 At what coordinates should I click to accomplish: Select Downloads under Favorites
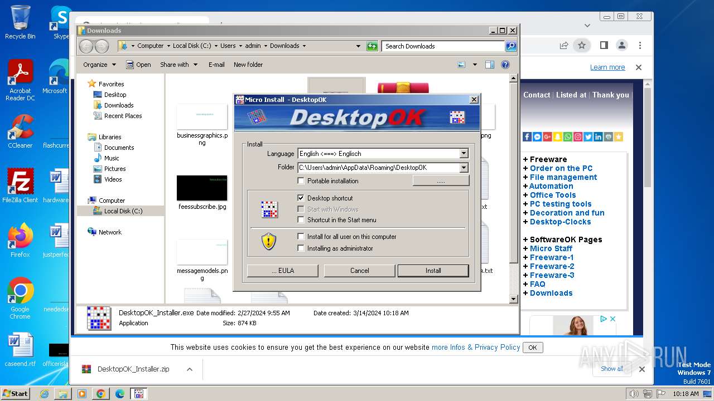119,105
